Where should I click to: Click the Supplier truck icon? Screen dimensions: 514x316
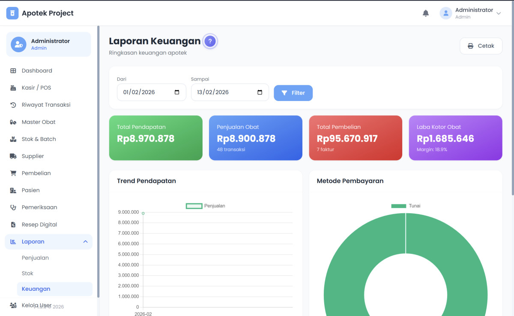(x=13, y=156)
